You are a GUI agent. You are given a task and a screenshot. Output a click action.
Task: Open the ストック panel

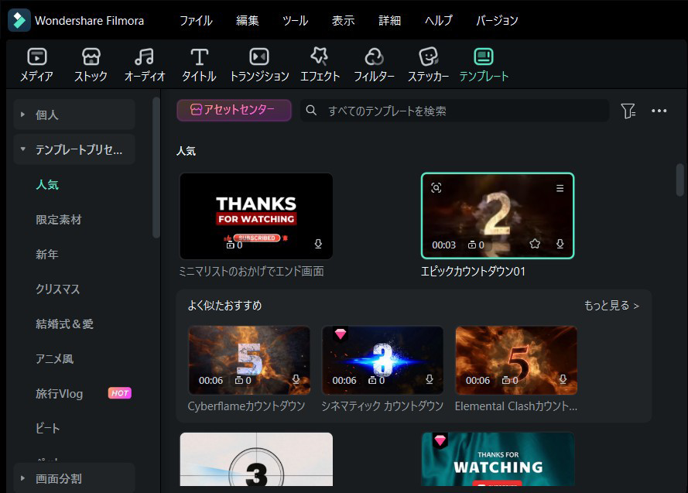click(x=91, y=63)
